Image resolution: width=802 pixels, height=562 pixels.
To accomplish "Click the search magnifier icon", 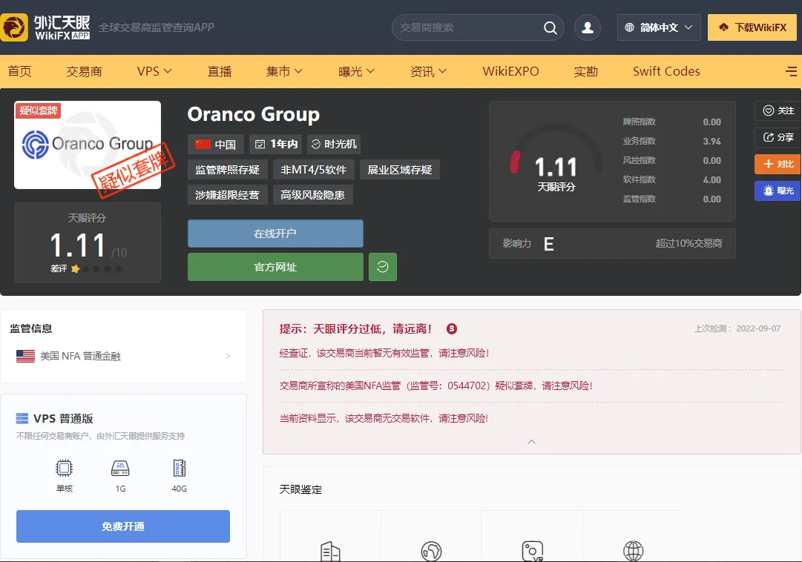I will click(550, 27).
